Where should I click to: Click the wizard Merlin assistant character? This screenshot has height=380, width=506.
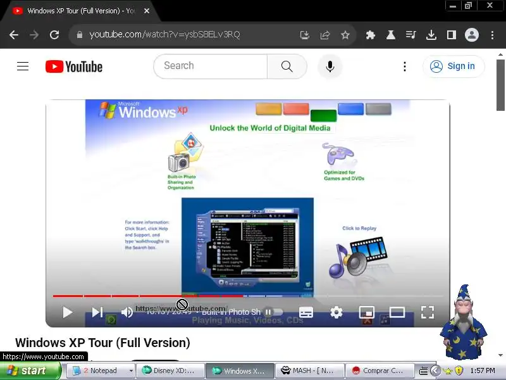pyautogui.click(x=464, y=322)
